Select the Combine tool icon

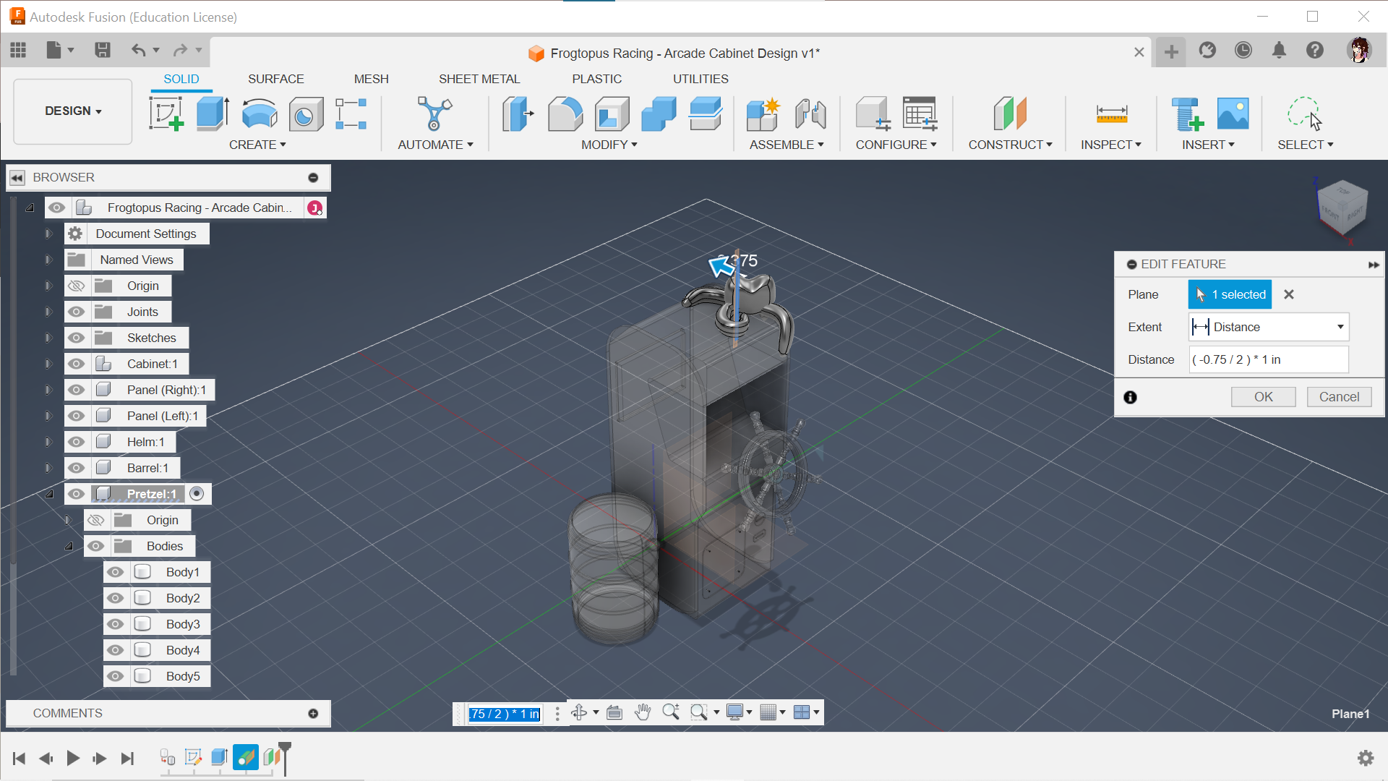[x=659, y=114]
